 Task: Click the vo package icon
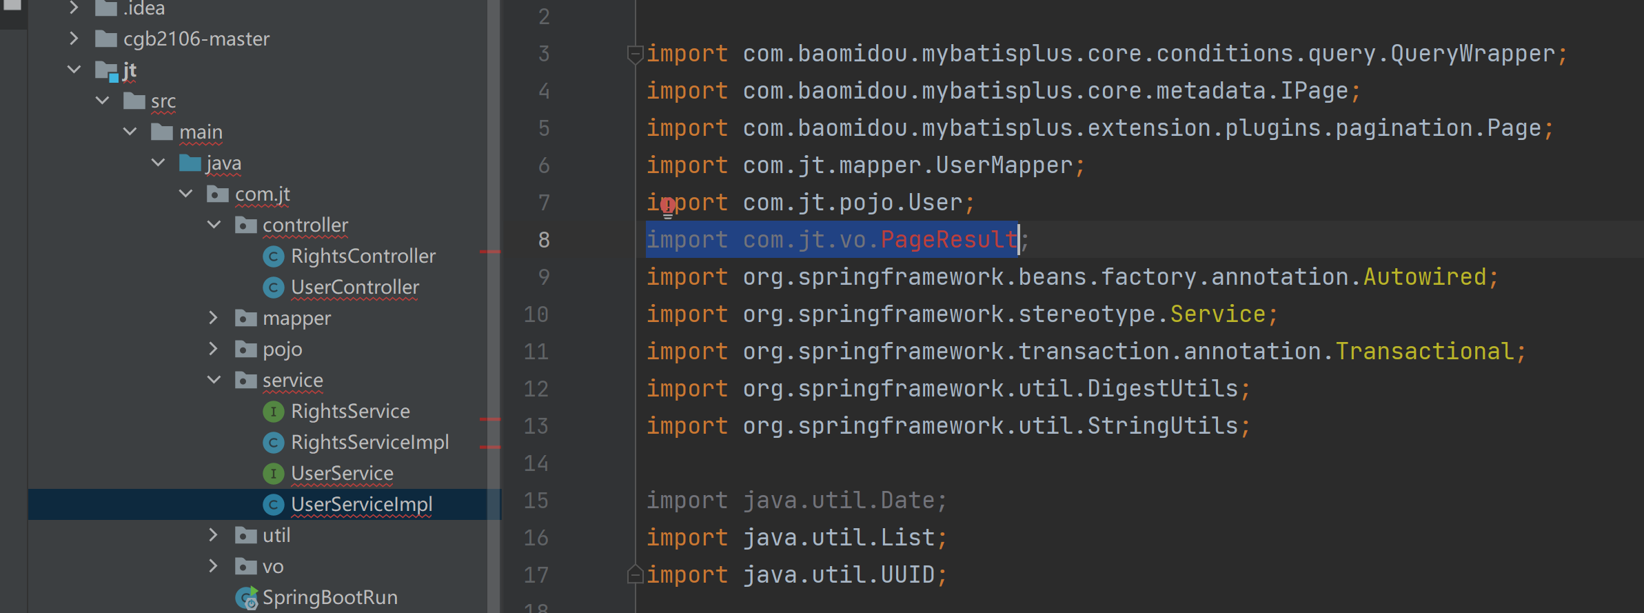245,567
